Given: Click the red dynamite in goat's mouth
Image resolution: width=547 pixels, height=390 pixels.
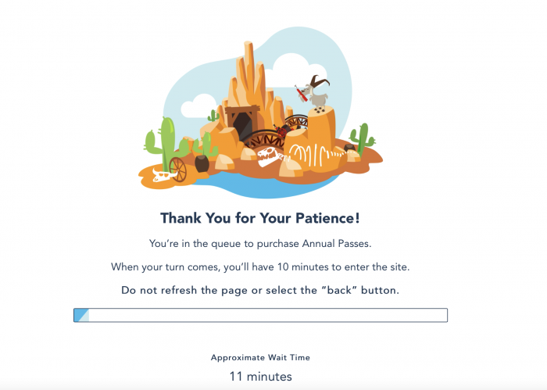Looking at the screenshot, I should pyautogui.click(x=300, y=93).
